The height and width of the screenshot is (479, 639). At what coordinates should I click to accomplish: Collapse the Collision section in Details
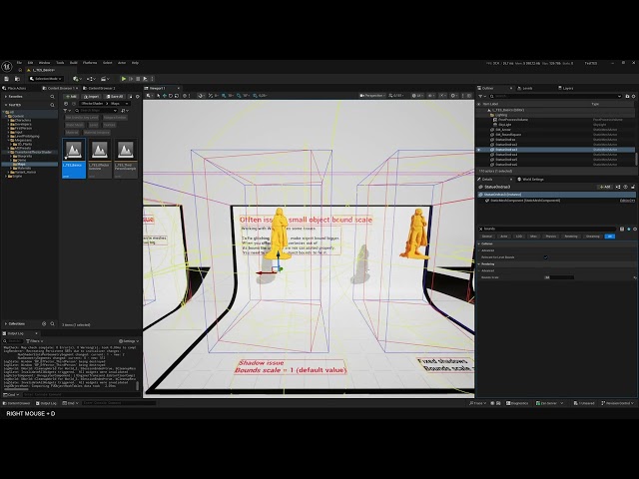pos(479,243)
